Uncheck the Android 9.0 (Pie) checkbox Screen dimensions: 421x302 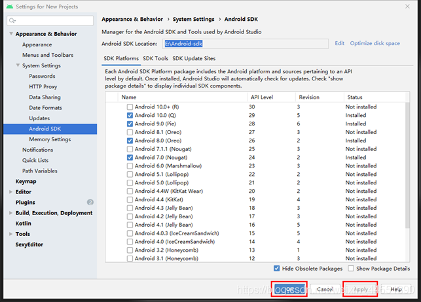[x=130, y=124]
